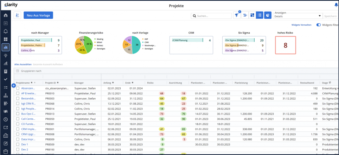Open the Data Impr... project link
The height and width of the screenshot is (155, 339).
point(28,139)
